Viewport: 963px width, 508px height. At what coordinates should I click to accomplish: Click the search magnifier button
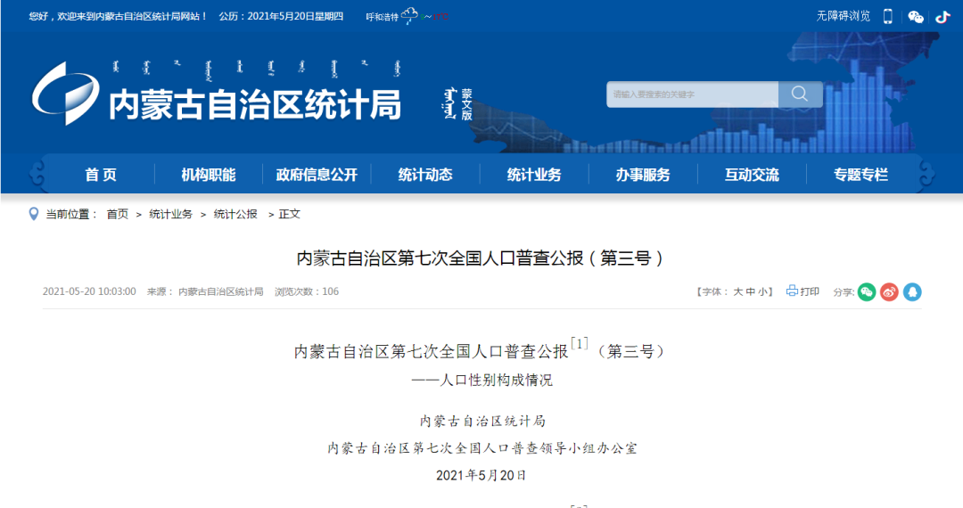[x=800, y=94]
